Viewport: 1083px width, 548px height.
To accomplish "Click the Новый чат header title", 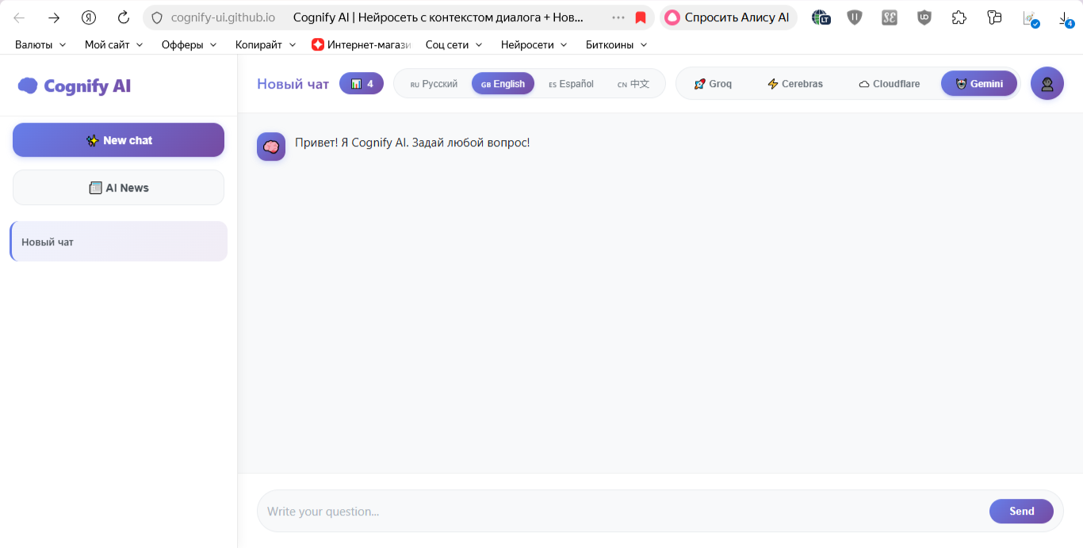I will point(293,84).
